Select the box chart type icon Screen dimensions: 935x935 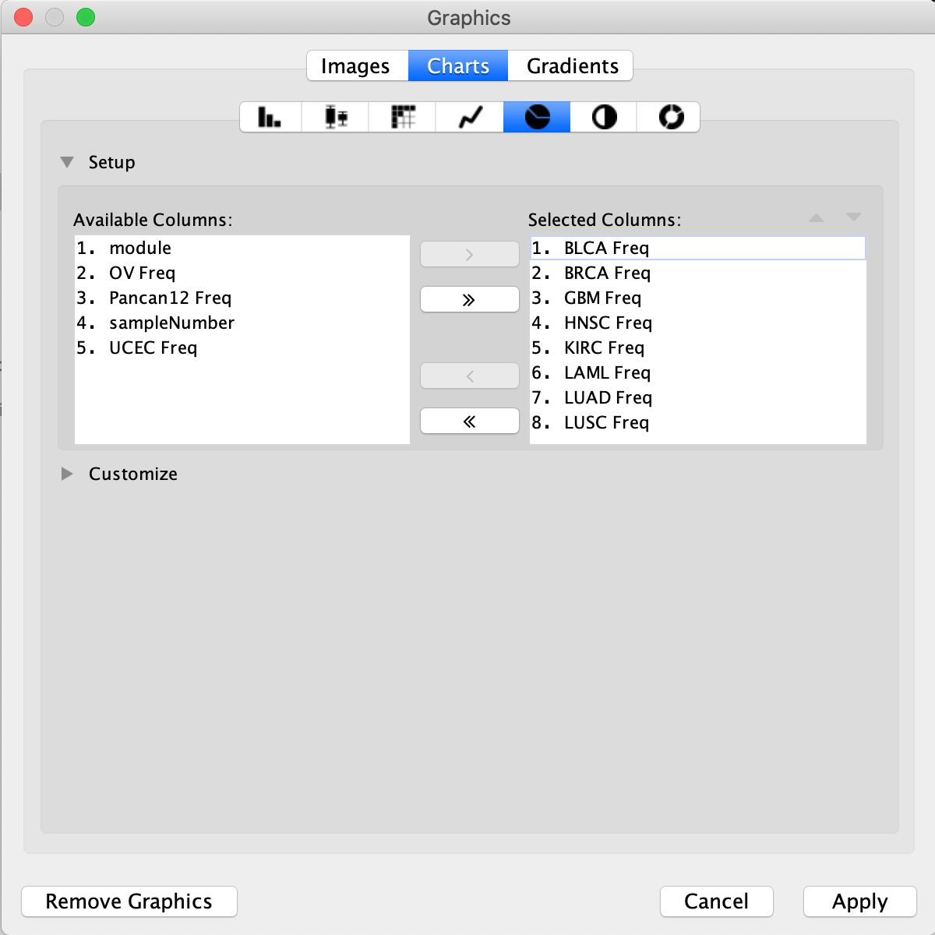pyautogui.click(x=336, y=117)
